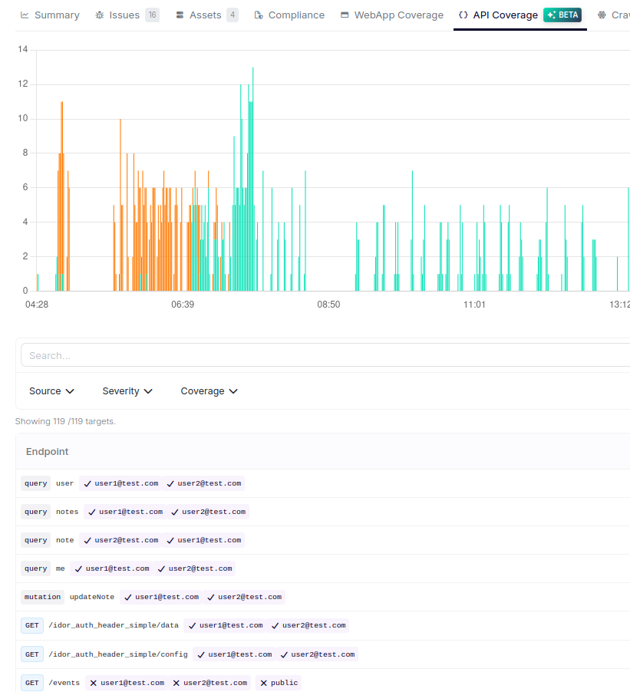Viewport: 630px width, 692px height.
Task: Click the Assets stack icon
Action: coord(177,15)
